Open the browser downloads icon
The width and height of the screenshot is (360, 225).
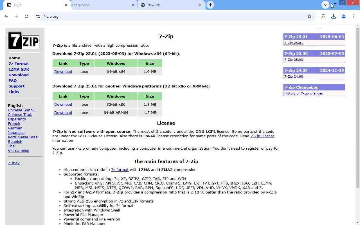coord(334,16)
